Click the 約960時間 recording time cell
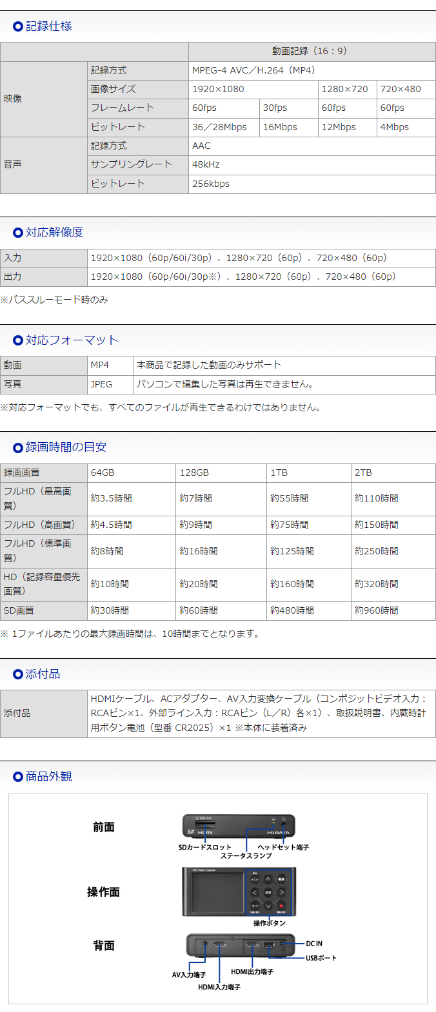Screen dimensions: 436x1012 393,610
